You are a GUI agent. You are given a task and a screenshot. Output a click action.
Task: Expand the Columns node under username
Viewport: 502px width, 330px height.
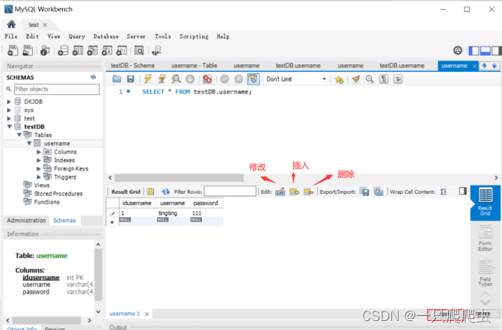click(x=38, y=152)
